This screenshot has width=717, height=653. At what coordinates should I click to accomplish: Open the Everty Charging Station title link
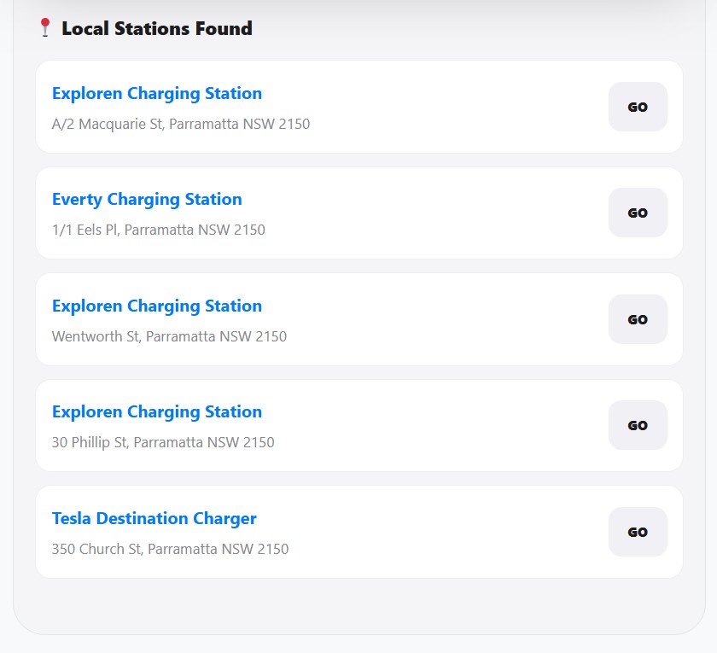click(147, 199)
